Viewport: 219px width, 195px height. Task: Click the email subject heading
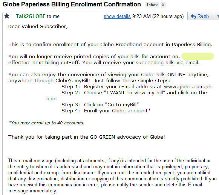pyautogui.click(x=72, y=4)
